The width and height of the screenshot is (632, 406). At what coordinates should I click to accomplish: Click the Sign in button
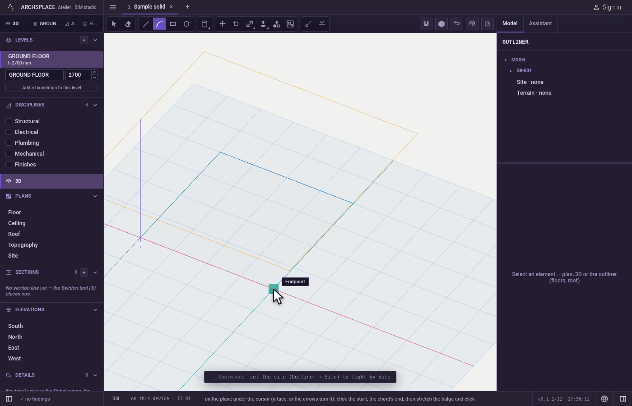pos(607,7)
